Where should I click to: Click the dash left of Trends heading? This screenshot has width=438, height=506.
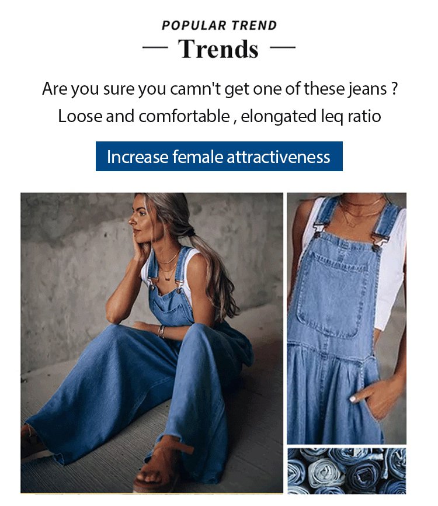point(155,47)
